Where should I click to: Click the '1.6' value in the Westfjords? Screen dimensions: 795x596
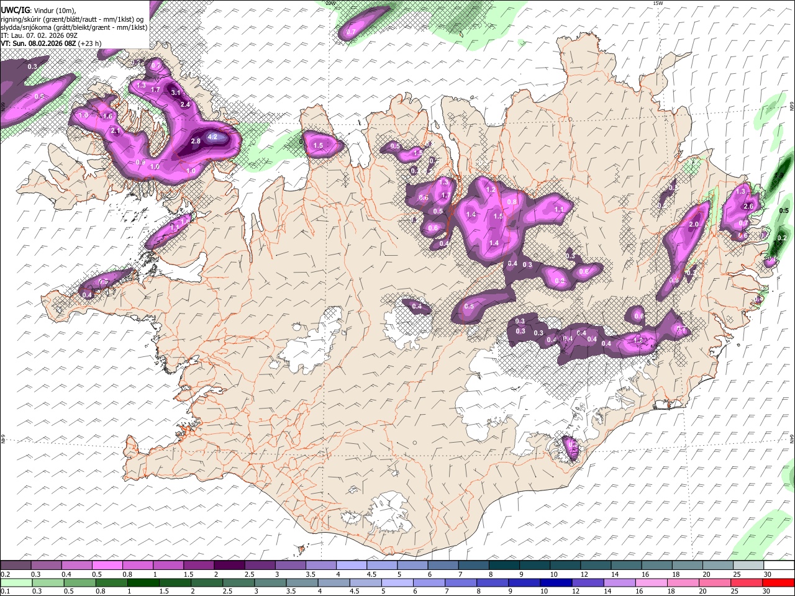point(107,117)
